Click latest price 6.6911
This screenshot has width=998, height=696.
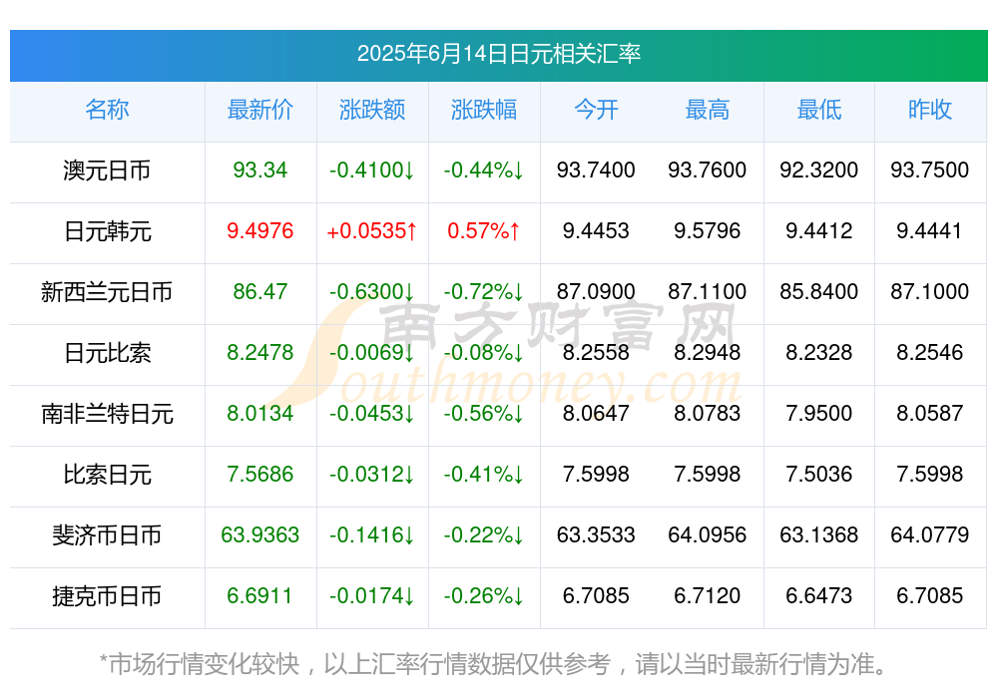point(260,595)
